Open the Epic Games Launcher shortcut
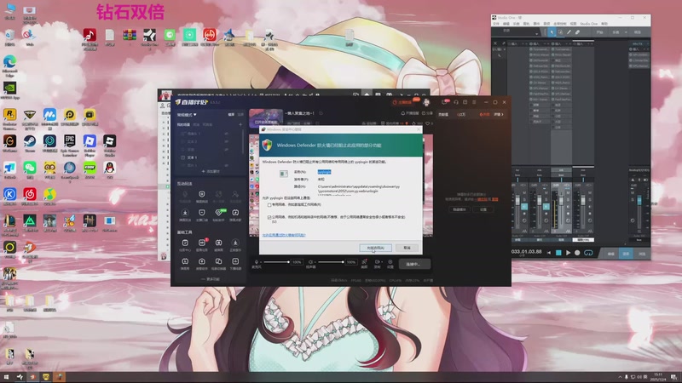This screenshot has height=383, width=682. [70, 144]
